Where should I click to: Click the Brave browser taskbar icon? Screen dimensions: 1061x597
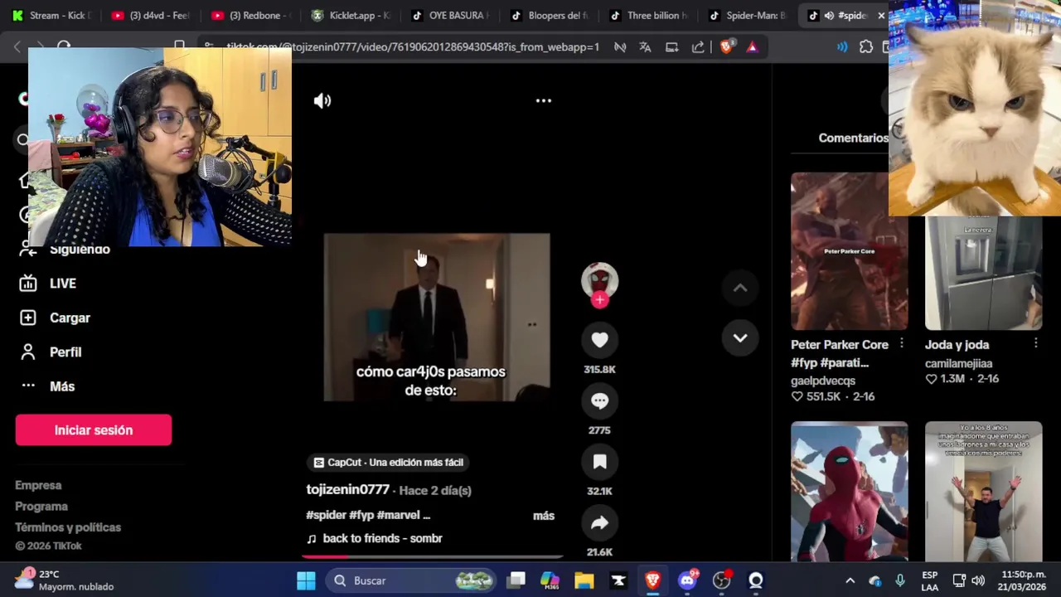pos(652,580)
